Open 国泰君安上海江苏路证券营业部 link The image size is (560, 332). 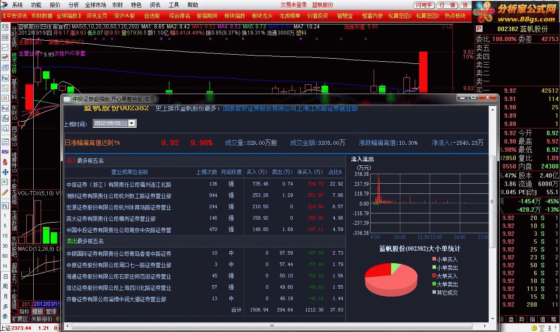click(x=290, y=108)
